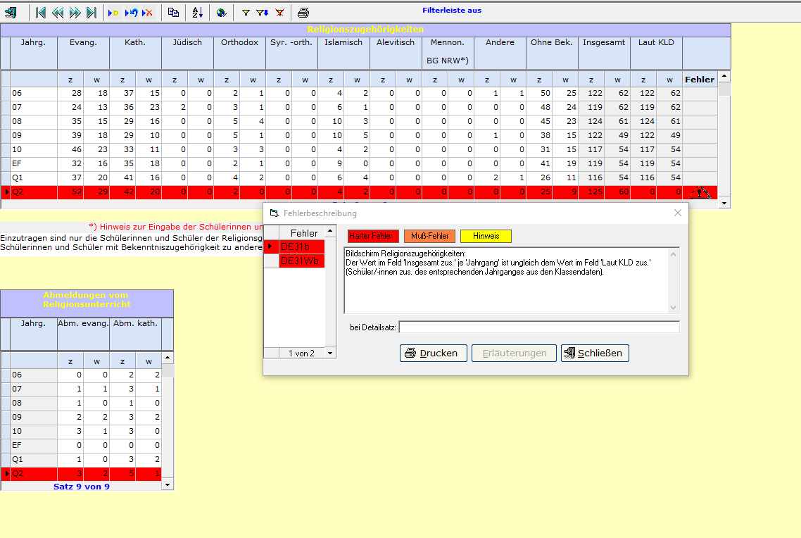Click the printer icon in main toolbar
The image size is (801, 538).
click(303, 12)
